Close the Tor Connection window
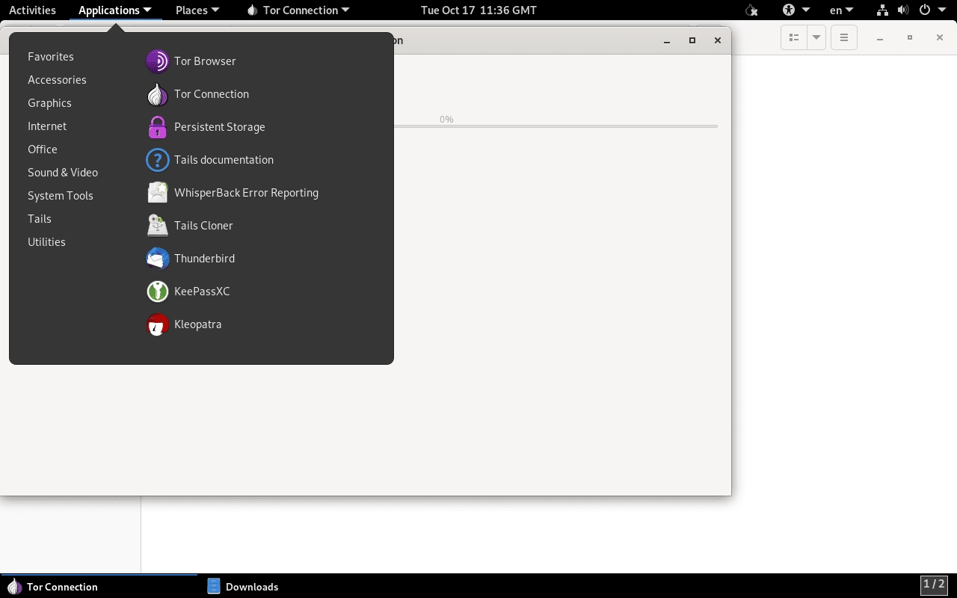957x598 pixels. pyautogui.click(x=718, y=40)
